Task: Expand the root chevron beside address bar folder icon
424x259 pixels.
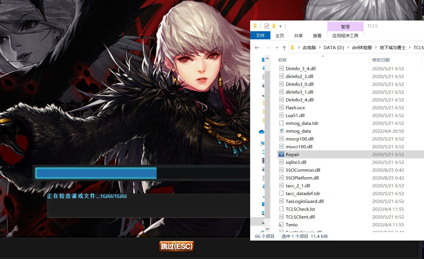Action: click(x=299, y=47)
